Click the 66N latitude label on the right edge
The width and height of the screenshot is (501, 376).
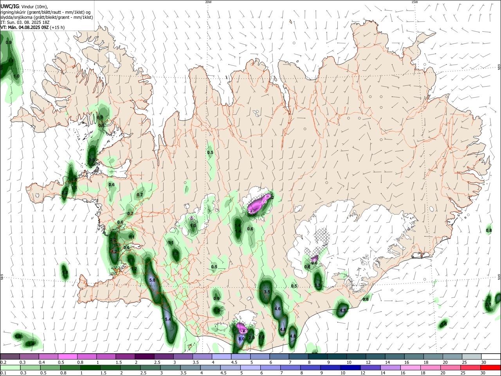pos(499,67)
